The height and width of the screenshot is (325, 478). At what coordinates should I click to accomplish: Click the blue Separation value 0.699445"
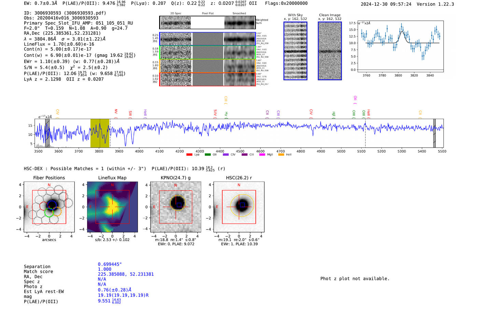click(x=110, y=264)
